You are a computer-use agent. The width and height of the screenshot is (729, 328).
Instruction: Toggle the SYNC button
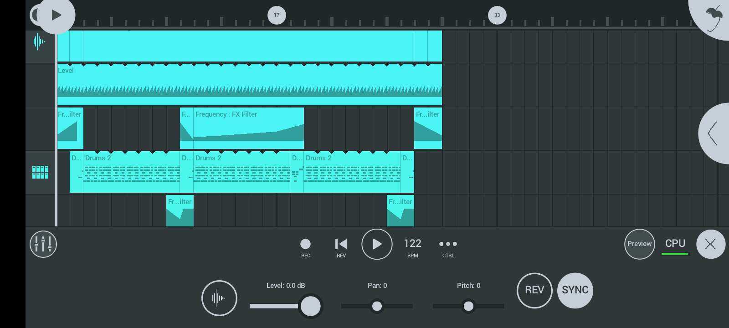tap(575, 290)
